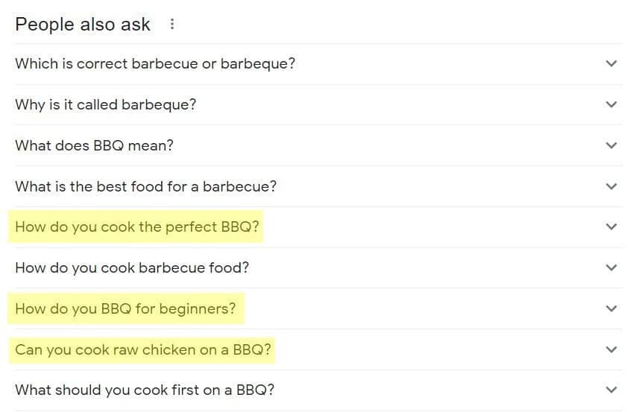Click question 'Which is correct barbecue or barbeque?'

pyautogui.click(x=155, y=64)
